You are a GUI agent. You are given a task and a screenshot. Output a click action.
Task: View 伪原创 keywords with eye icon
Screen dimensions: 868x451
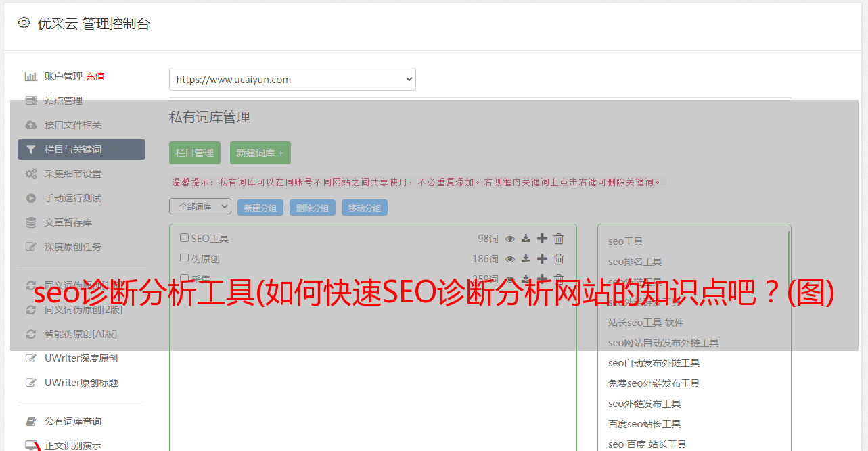[x=510, y=259]
